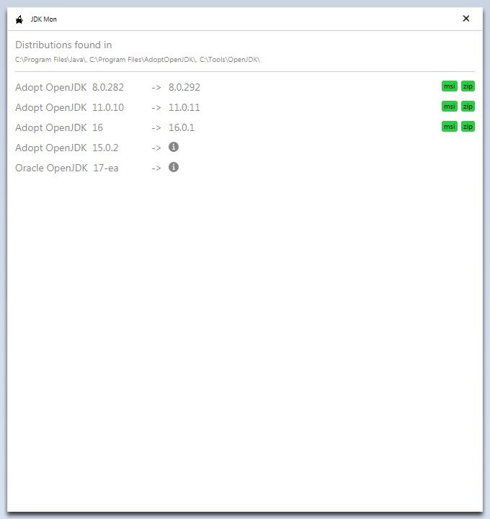
Task: Click the C:\Program Files\Java\ search path text
Action: pos(50,60)
